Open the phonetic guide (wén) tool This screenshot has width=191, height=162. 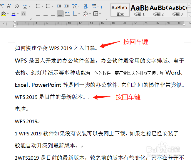[x=25, y=6]
